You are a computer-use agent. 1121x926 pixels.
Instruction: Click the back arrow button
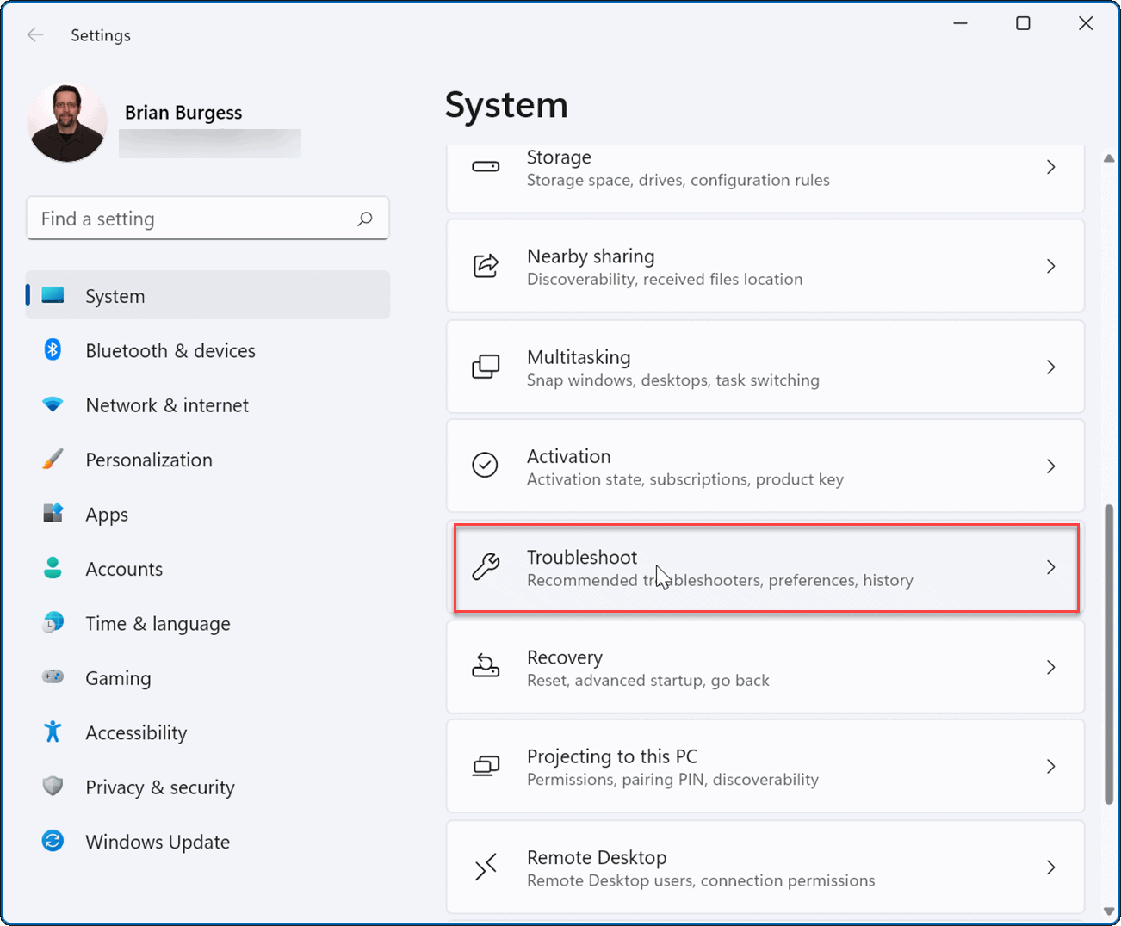[x=34, y=34]
